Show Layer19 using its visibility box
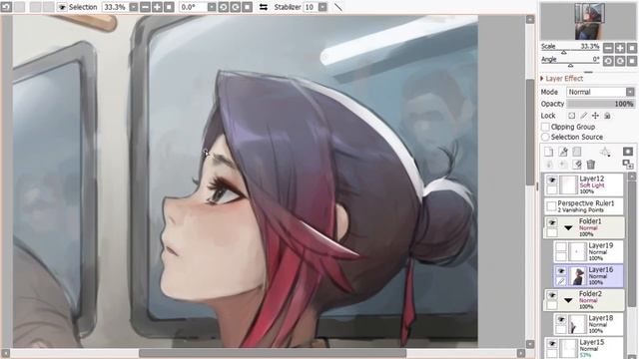 click(561, 247)
